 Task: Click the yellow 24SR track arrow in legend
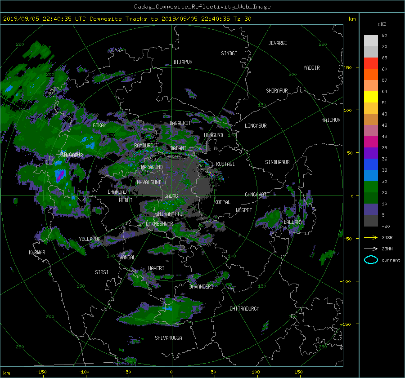pyautogui.click(x=371, y=237)
